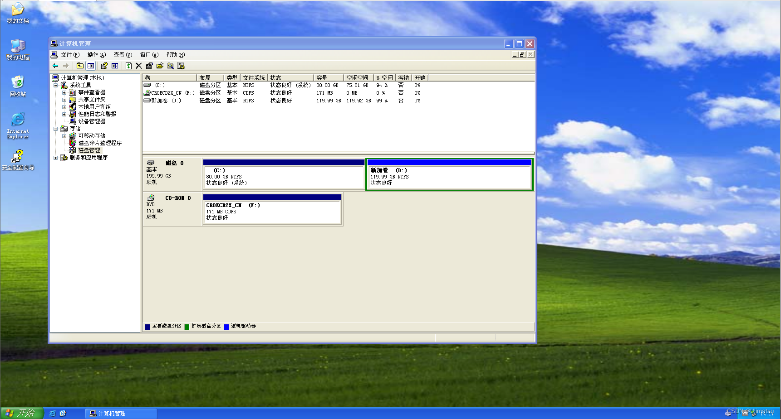Viewport: 781px width, 419px height.
Task: Click the console icon left of 文件 menu
Action: 54,55
